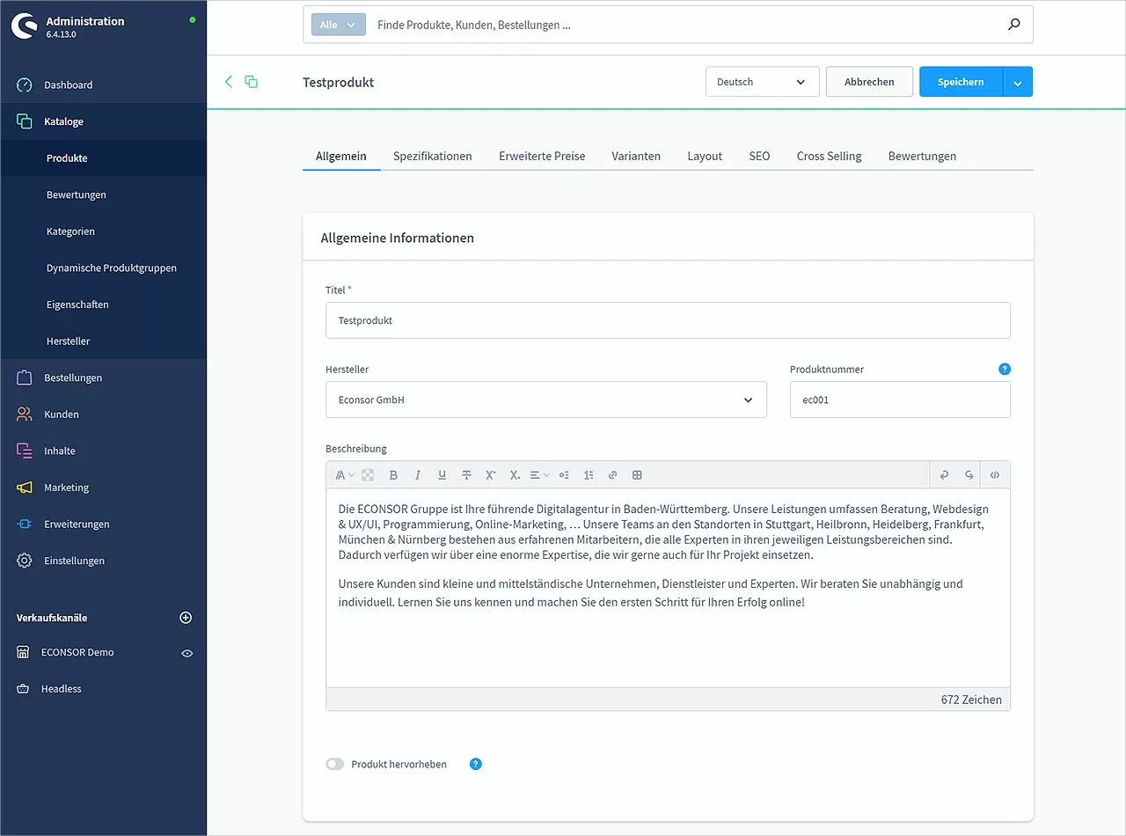The image size is (1126, 836).
Task: Insert a table into the description
Action: (637, 474)
